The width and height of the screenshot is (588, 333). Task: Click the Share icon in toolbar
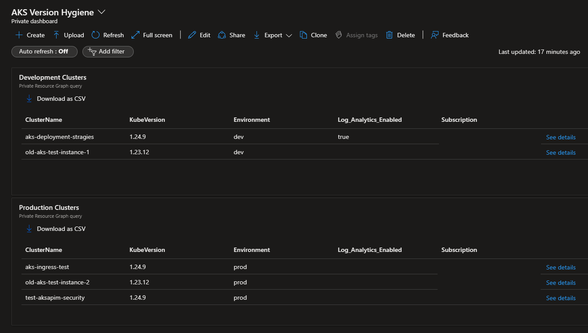tap(222, 35)
